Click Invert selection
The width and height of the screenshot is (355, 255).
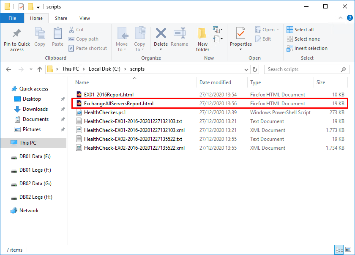(307, 48)
